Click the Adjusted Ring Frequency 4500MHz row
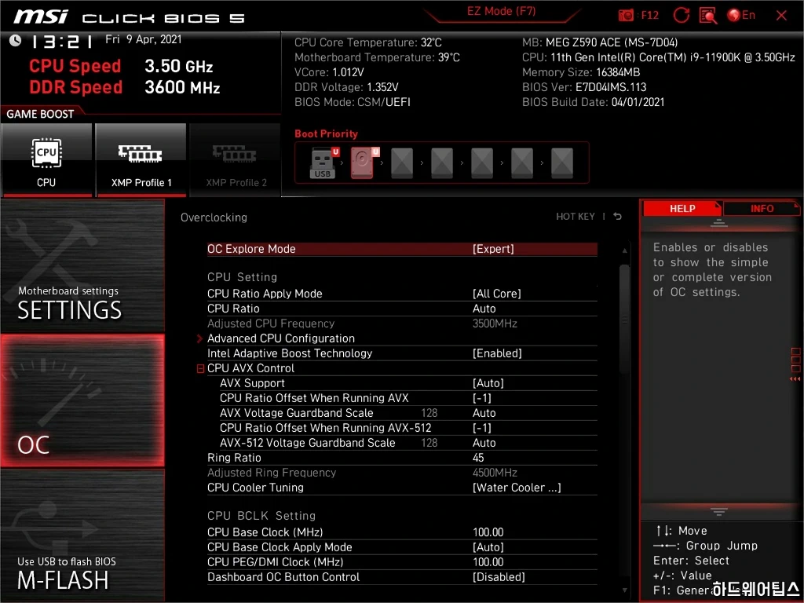This screenshot has width=804, height=603. point(402,473)
